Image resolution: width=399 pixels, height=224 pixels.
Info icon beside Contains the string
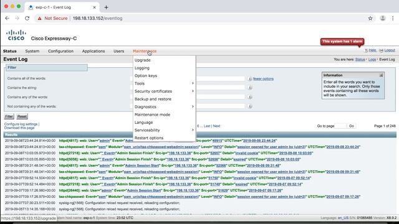point(250,88)
